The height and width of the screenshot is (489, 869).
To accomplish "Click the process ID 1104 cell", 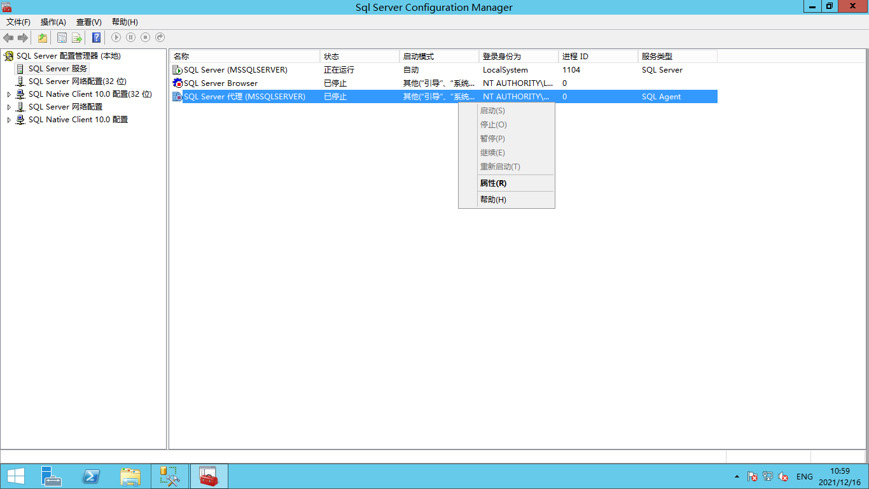I will [571, 70].
